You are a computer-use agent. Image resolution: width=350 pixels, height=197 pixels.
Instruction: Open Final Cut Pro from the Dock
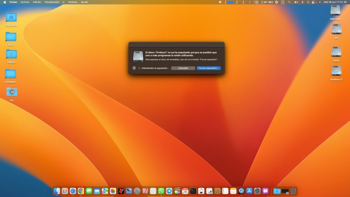(x=177, y=191)
